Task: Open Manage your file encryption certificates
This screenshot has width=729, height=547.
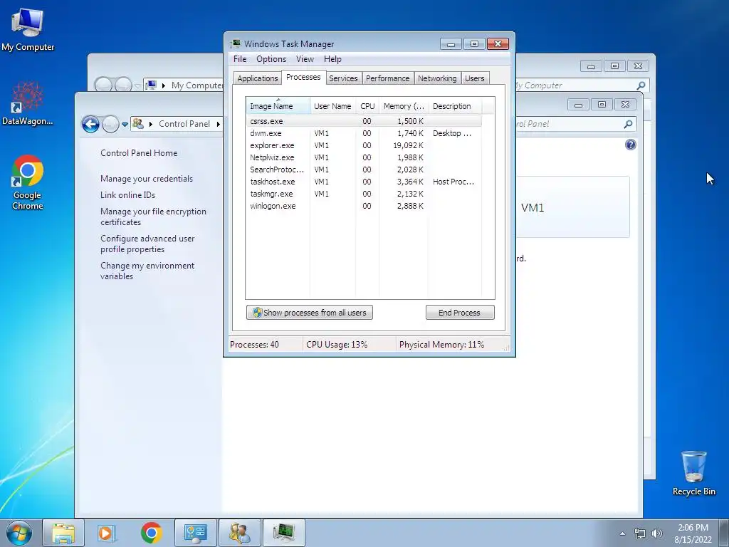Action: 154,217
